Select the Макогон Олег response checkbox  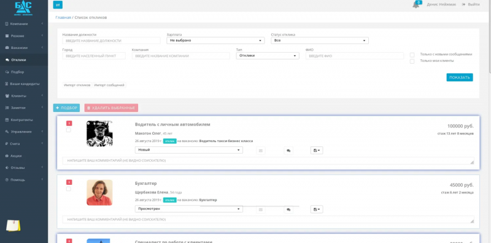(x=69, y=130)
